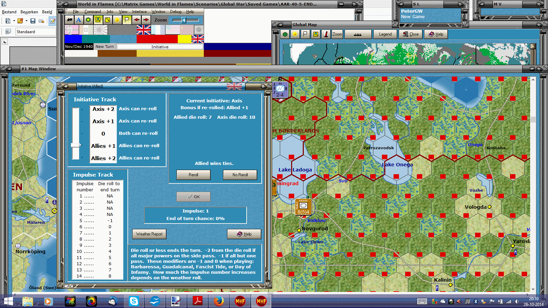Viewport: 548px width, 308px height.
Task: Click the No Reroll button
Action: tap(240, 175)
